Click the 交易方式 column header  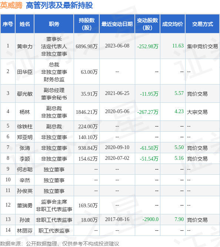[x=202, y=24]
